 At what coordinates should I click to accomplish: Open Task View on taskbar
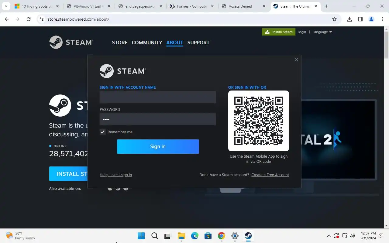tap(168, 236)
